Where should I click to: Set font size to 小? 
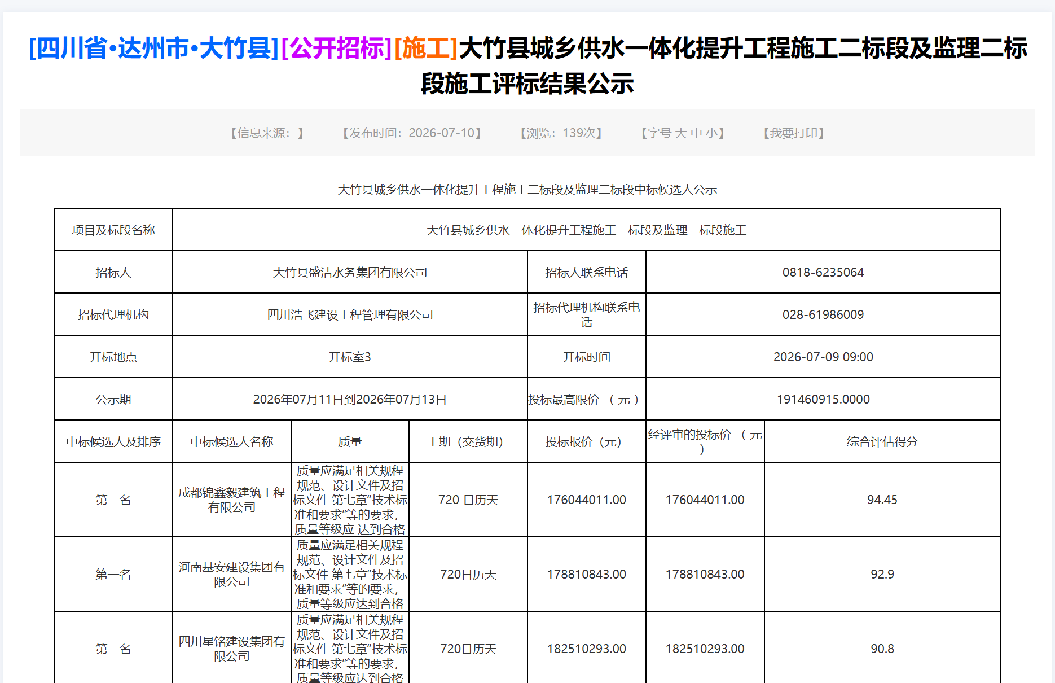[x=711, y=133]
